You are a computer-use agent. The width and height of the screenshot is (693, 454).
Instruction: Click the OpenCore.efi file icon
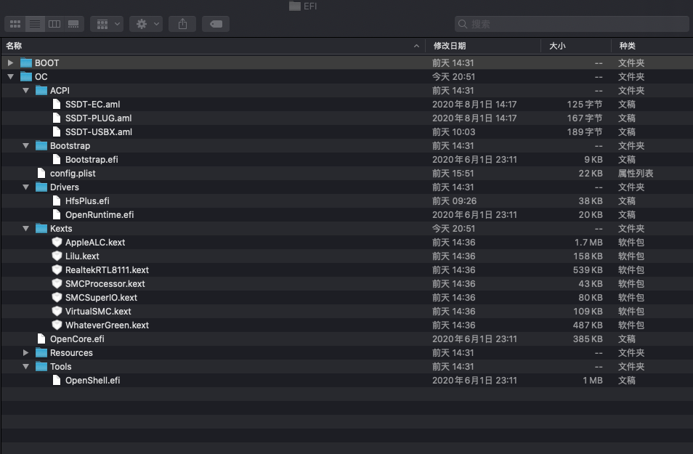click(41, 339)
